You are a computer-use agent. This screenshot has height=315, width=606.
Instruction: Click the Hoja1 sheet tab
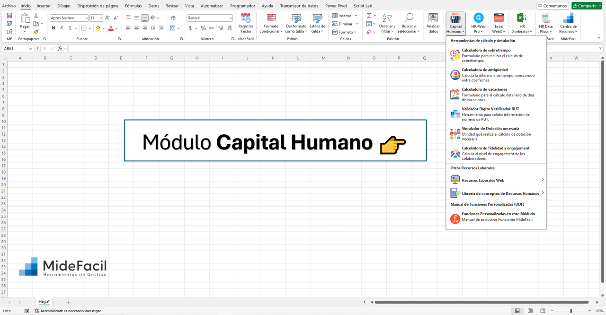coord(44,301)
